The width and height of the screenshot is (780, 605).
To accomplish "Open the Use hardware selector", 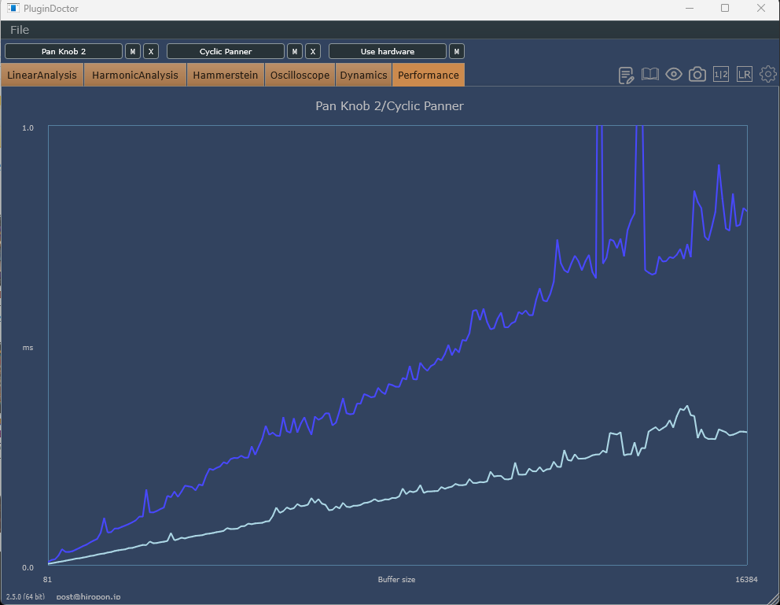I will tap(388, 51).
